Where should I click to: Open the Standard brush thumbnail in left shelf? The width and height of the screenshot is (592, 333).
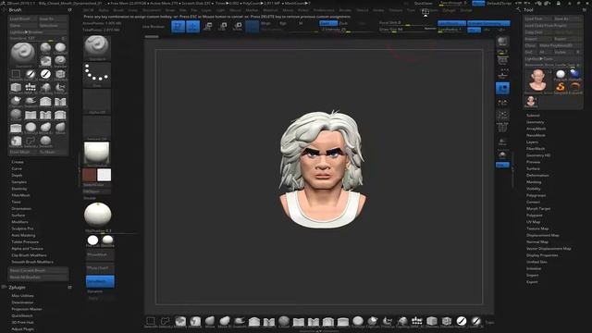coord(97,47)
